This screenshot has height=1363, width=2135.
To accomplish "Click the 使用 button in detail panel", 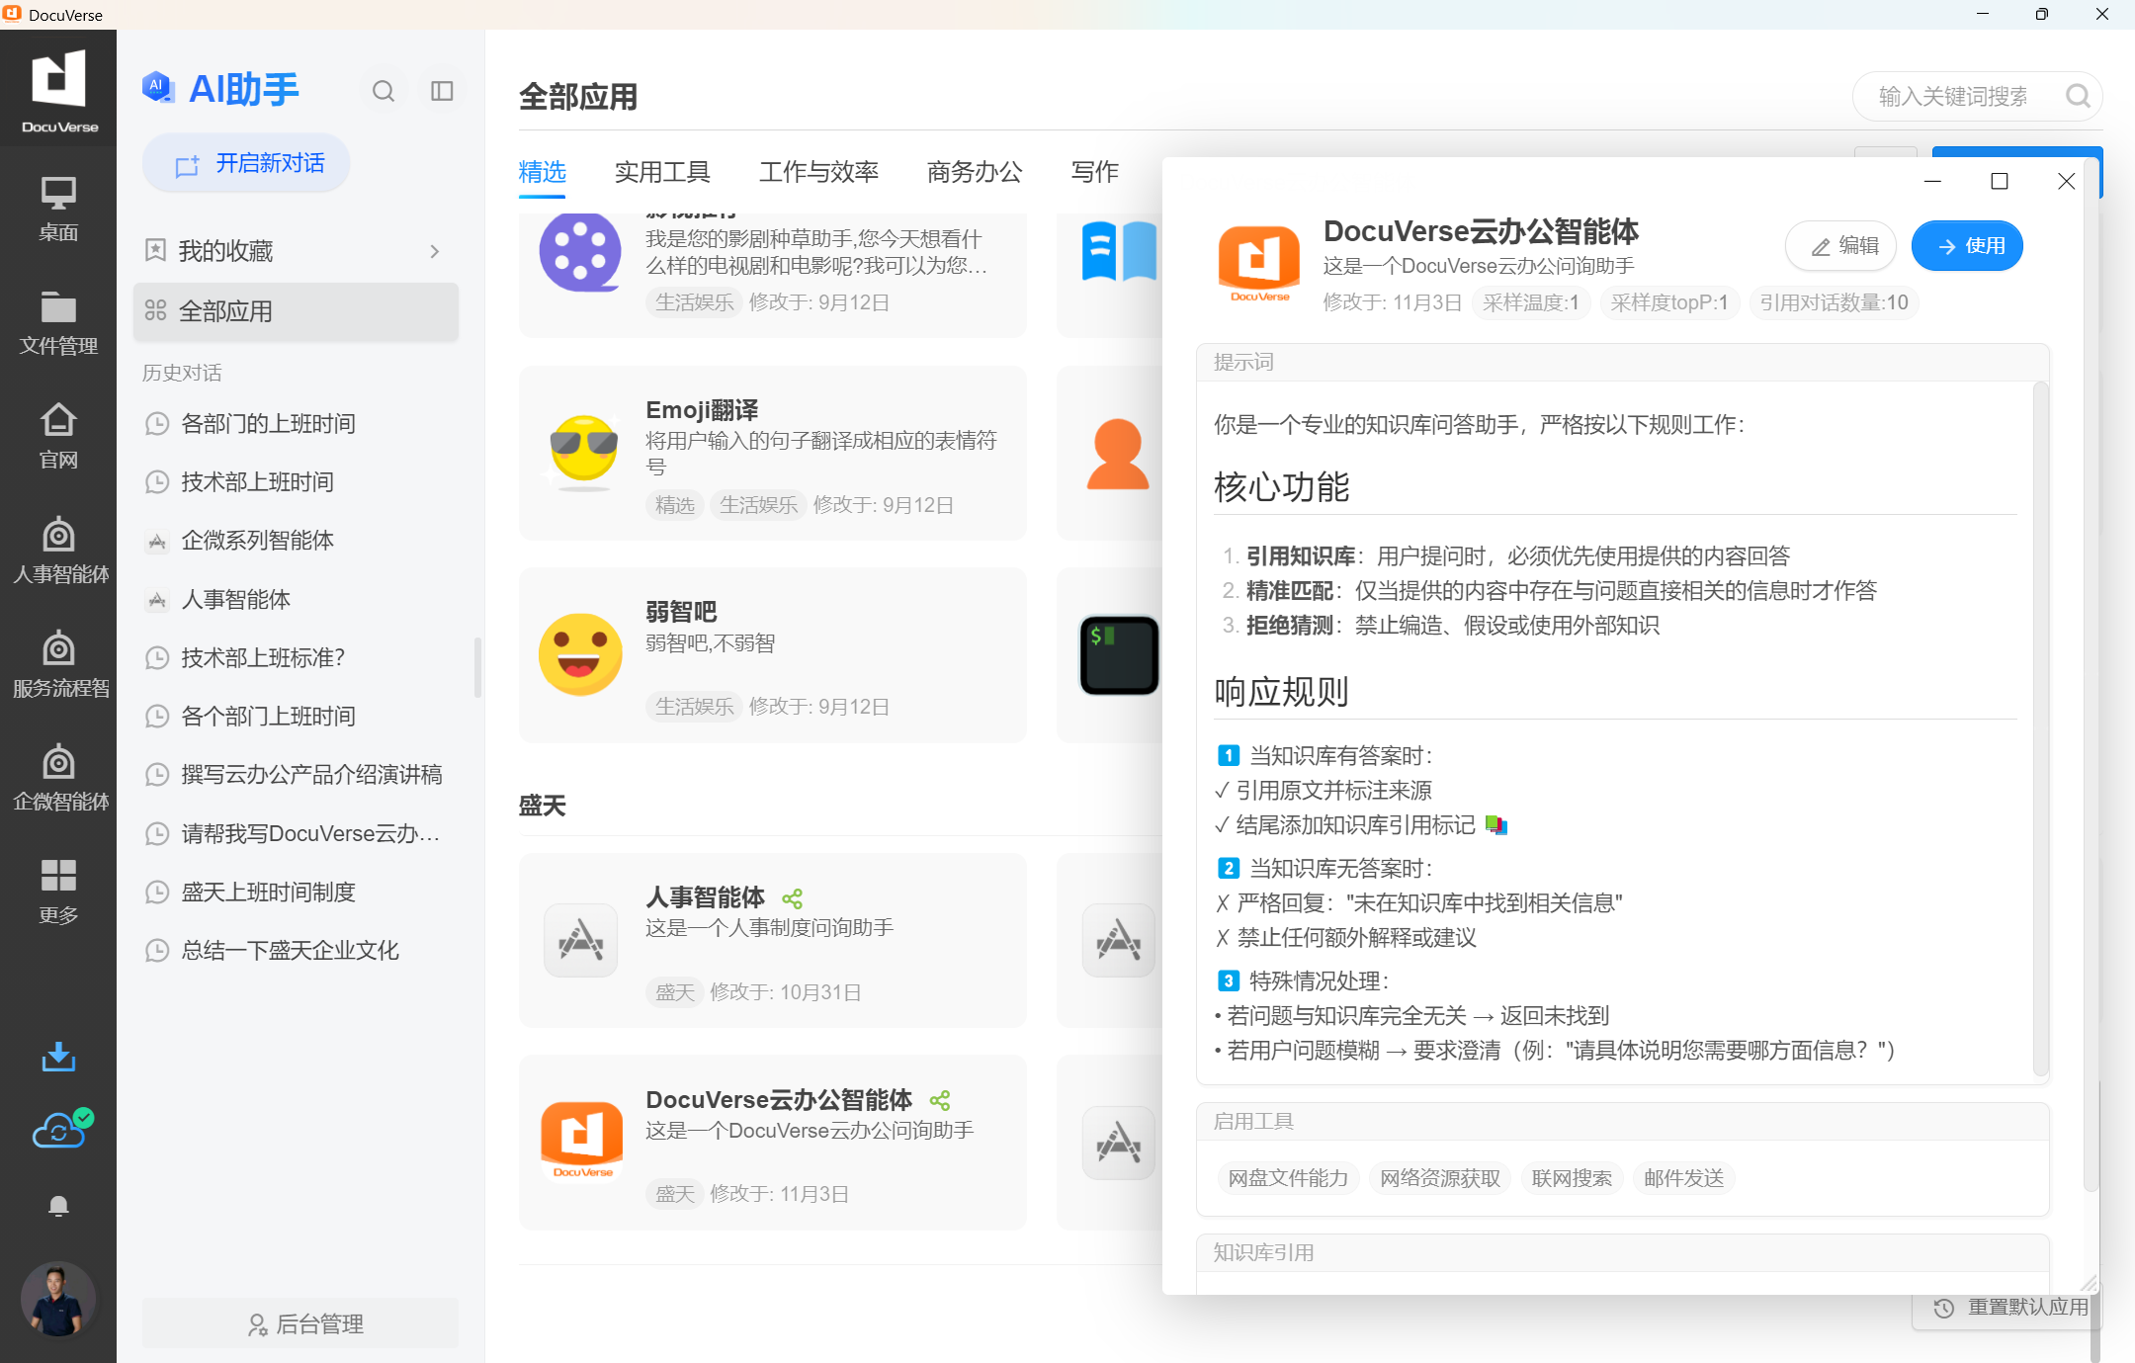I will (x=1967, y=246).
